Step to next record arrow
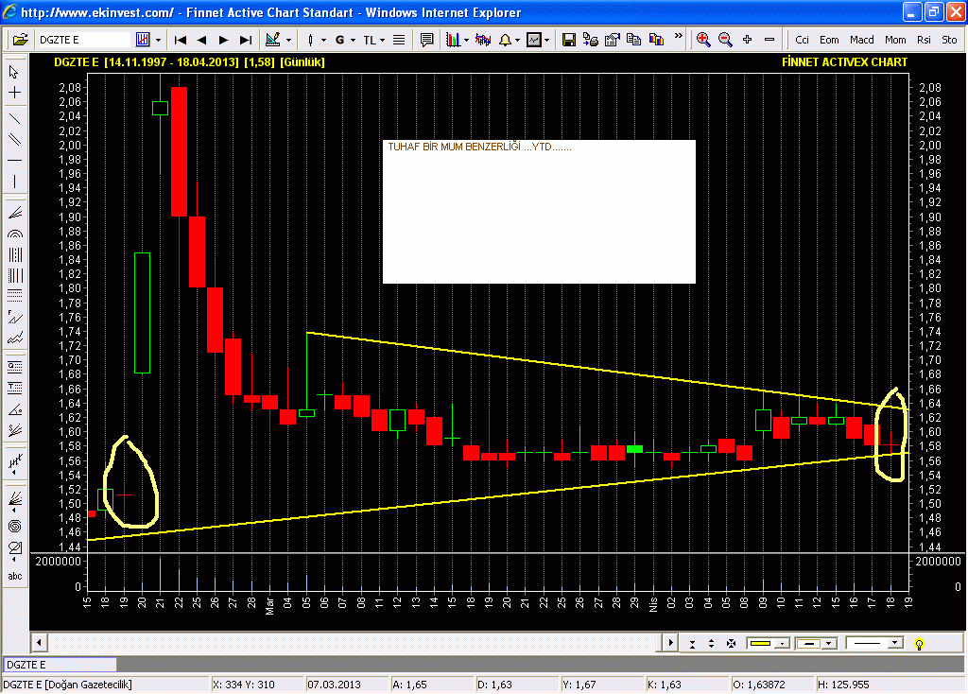The image size is (968, 694). pyautogui.click(x=223, y=40)
